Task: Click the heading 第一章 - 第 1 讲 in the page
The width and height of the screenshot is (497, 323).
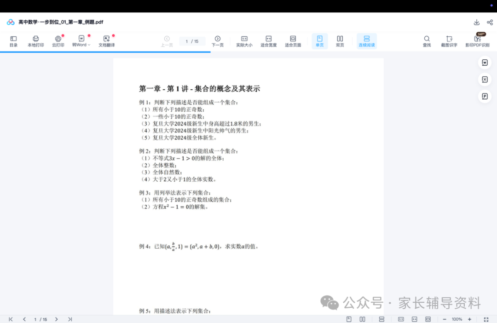Action: coord(199,88)
